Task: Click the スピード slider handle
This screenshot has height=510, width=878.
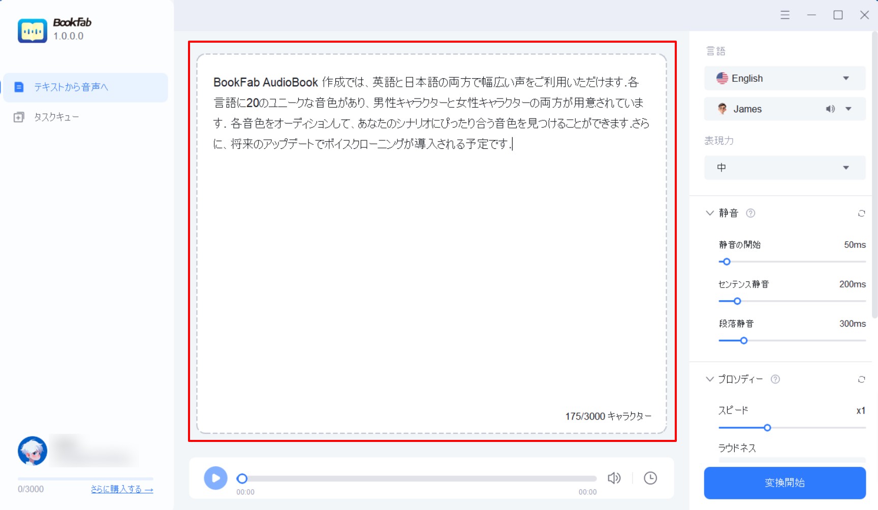Action: pyautogui.click(x=767, y=428)
